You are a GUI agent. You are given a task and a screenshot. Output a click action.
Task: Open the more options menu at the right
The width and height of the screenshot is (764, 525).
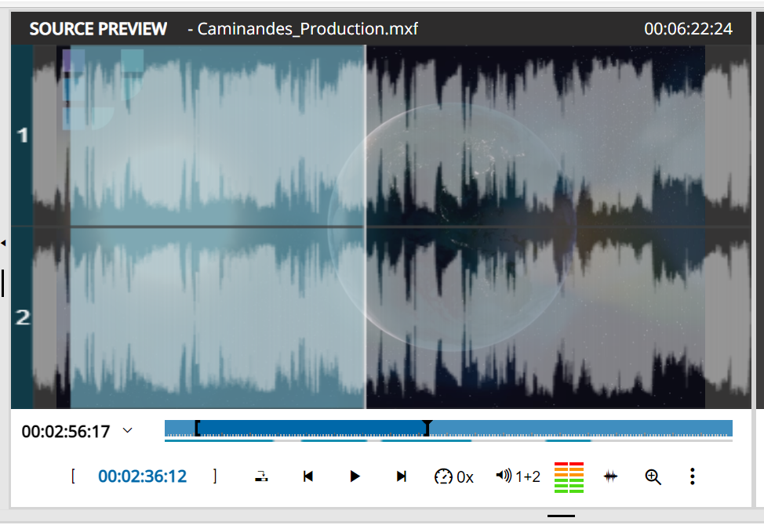click(692, 476)
